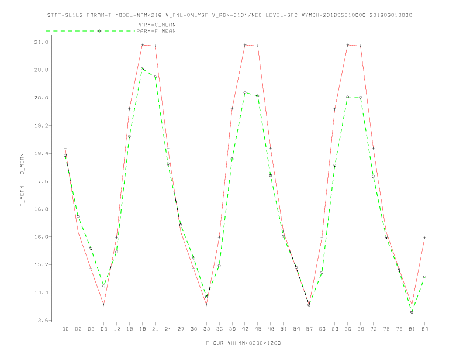
Task: Click the green F_MEAN circle marker at hour 60
Action: tap(322, 273)
